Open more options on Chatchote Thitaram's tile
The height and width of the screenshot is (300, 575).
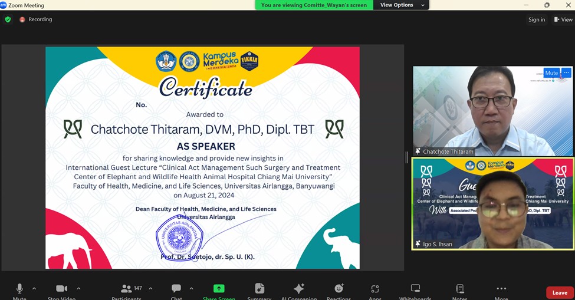pos(567,73)
